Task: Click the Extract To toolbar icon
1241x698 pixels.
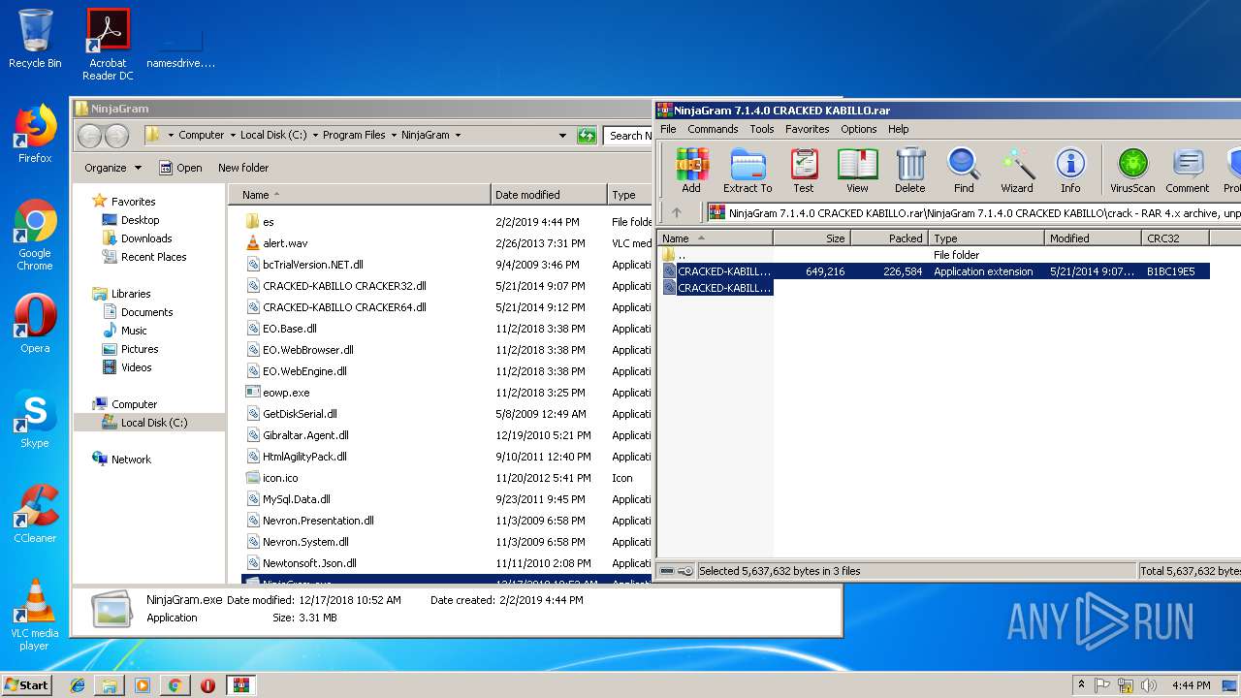Action: coord(748,171)
